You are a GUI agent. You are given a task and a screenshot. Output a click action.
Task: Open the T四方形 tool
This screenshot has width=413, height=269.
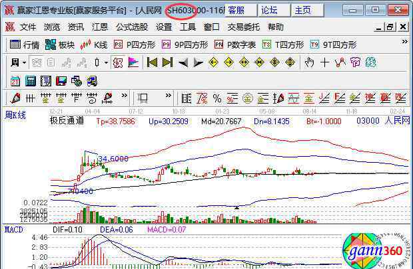(283, 45)
